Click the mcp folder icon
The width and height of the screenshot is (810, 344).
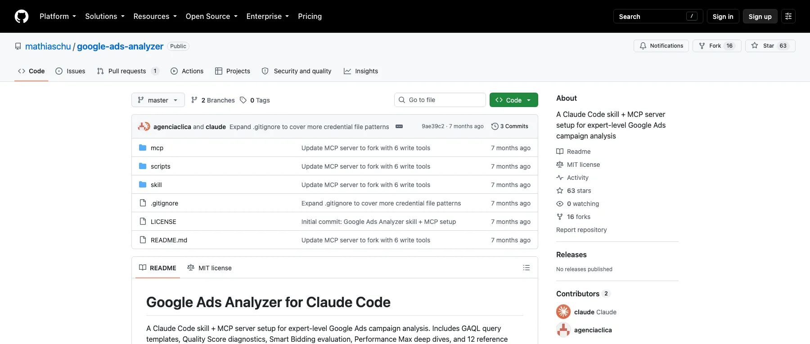click(143, 147)
